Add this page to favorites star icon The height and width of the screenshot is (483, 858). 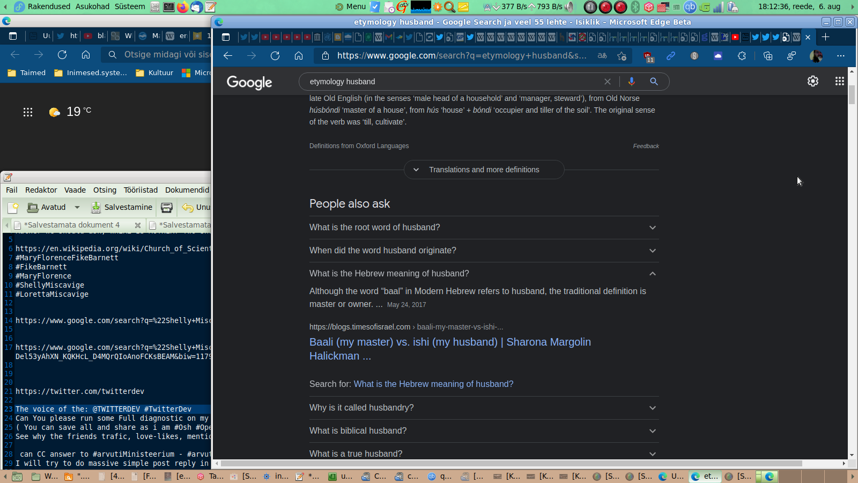[622, 56]
